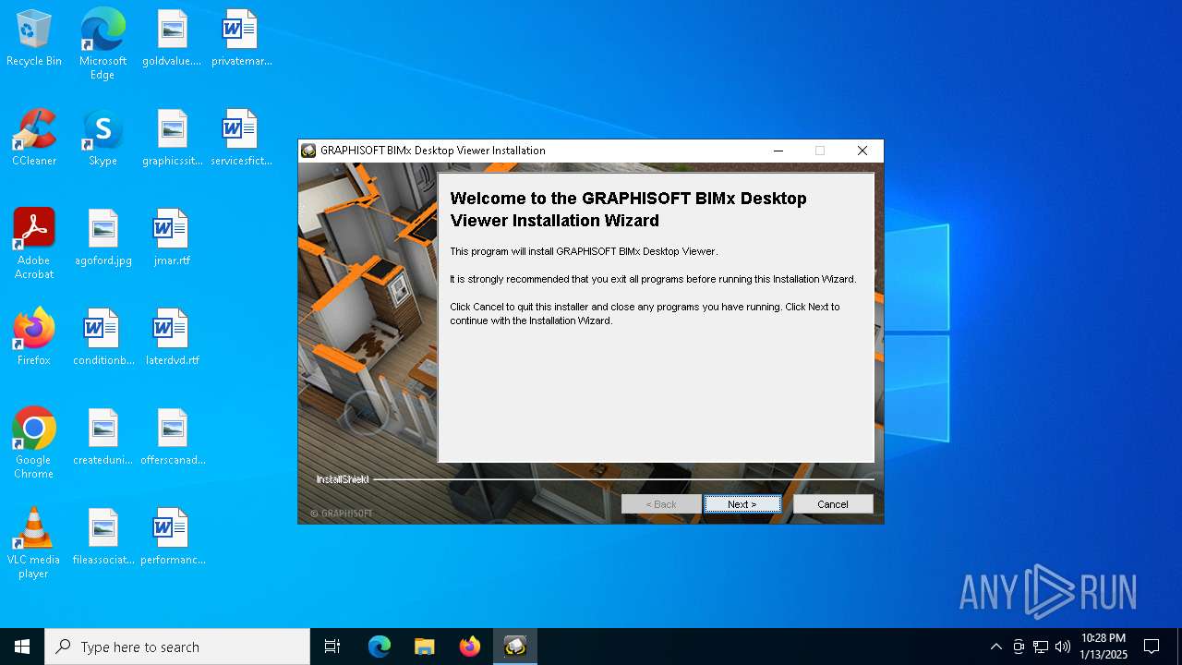This screenshot has width=1182, height=665.
Task: Show hidden system tray icons
Action: (x=995, y=647)
